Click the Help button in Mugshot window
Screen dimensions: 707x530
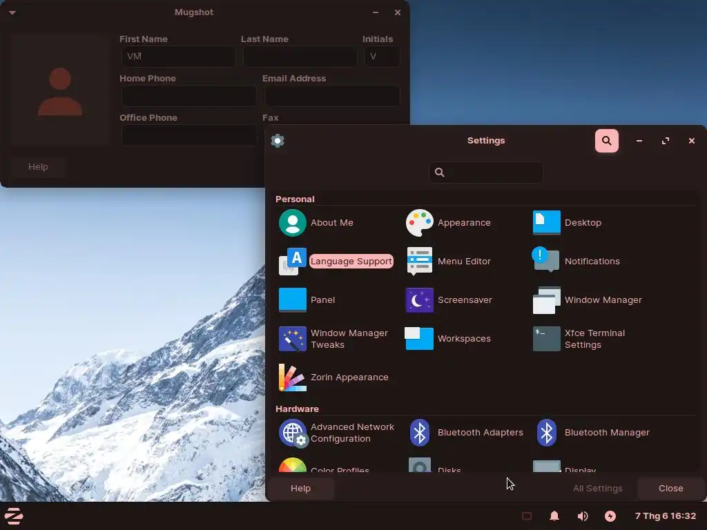[x=39, y=167]
